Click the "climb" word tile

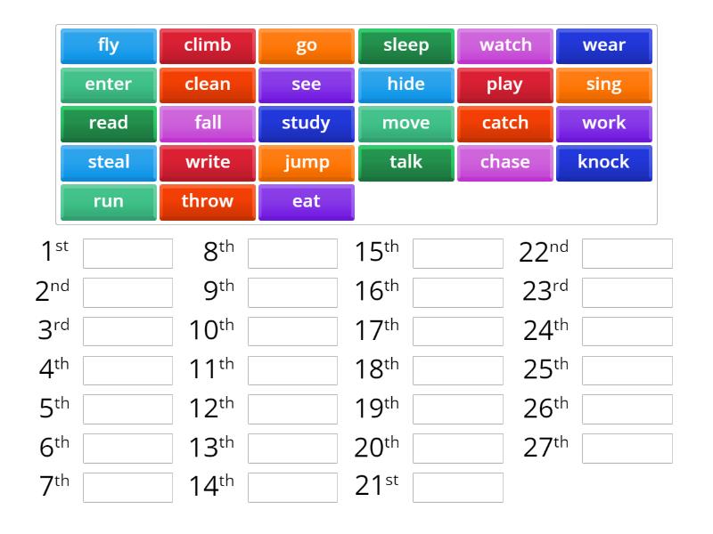click(207, 44)
